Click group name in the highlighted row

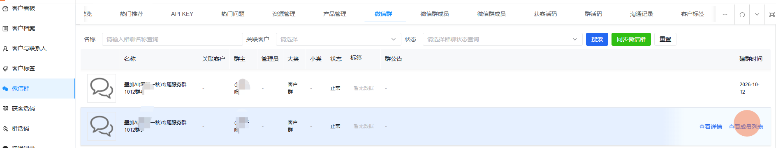[x=155, y=126]
